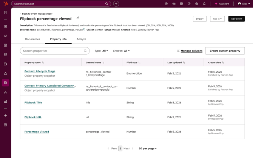Open the Marketing megaphone sidebar icon
The height and width of the screenshot is (158, 253).
tap(6, 36)
